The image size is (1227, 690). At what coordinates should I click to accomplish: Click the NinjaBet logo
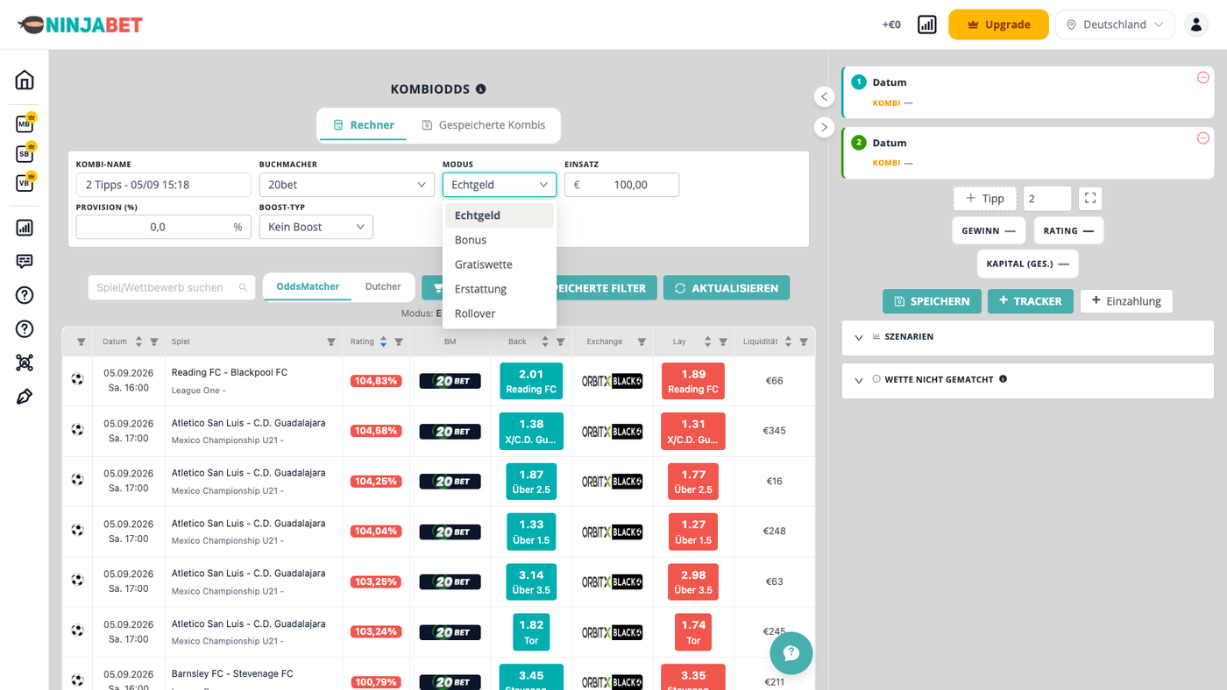80,25
